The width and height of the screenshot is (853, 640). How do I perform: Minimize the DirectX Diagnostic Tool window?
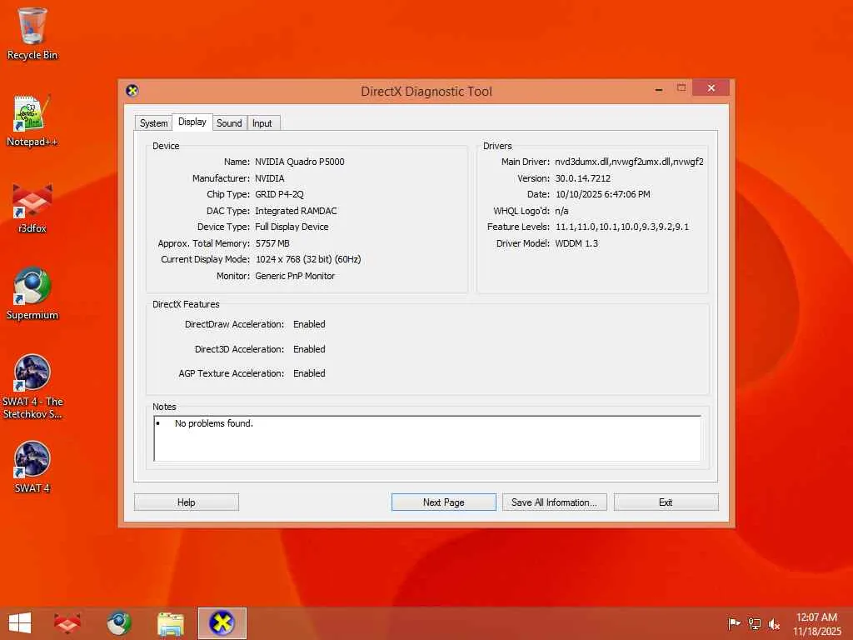click(x=659, y=88)
